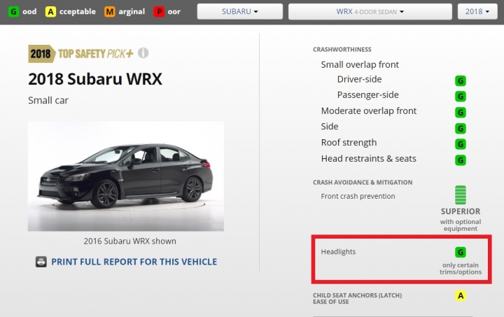Image resolution: width=504 pixels, height=317 pixels.
Task: Open the Head restraints & seats details
Action: pyautogui.click(x=368, y=159)
